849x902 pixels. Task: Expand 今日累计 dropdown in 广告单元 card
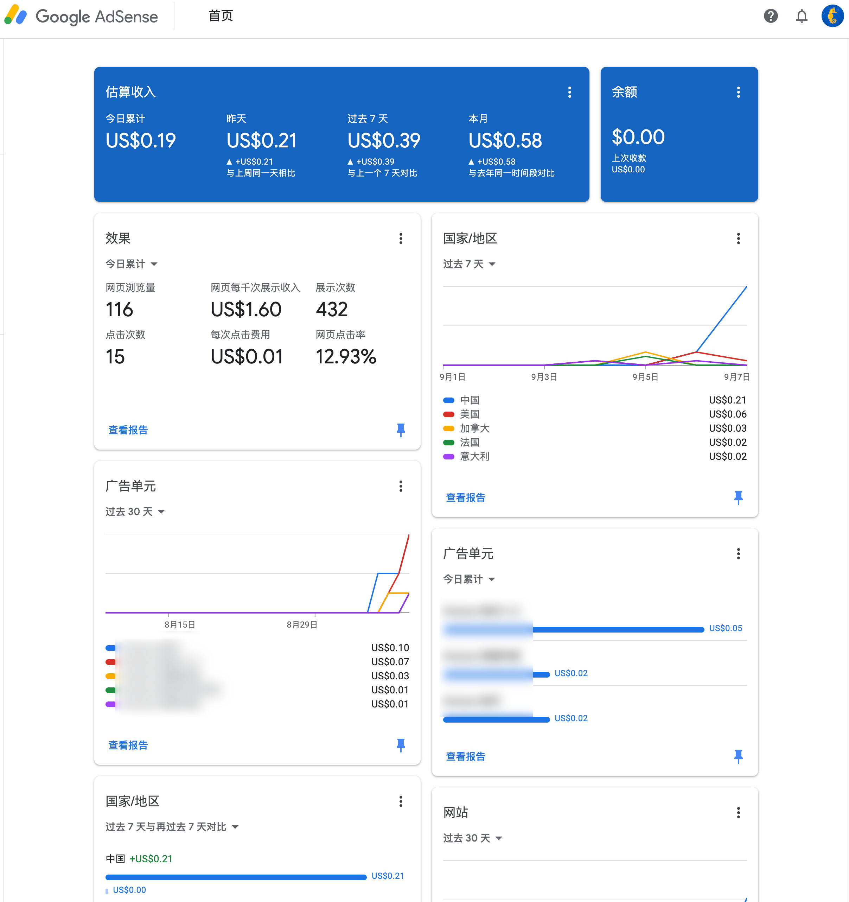[469, 579]
